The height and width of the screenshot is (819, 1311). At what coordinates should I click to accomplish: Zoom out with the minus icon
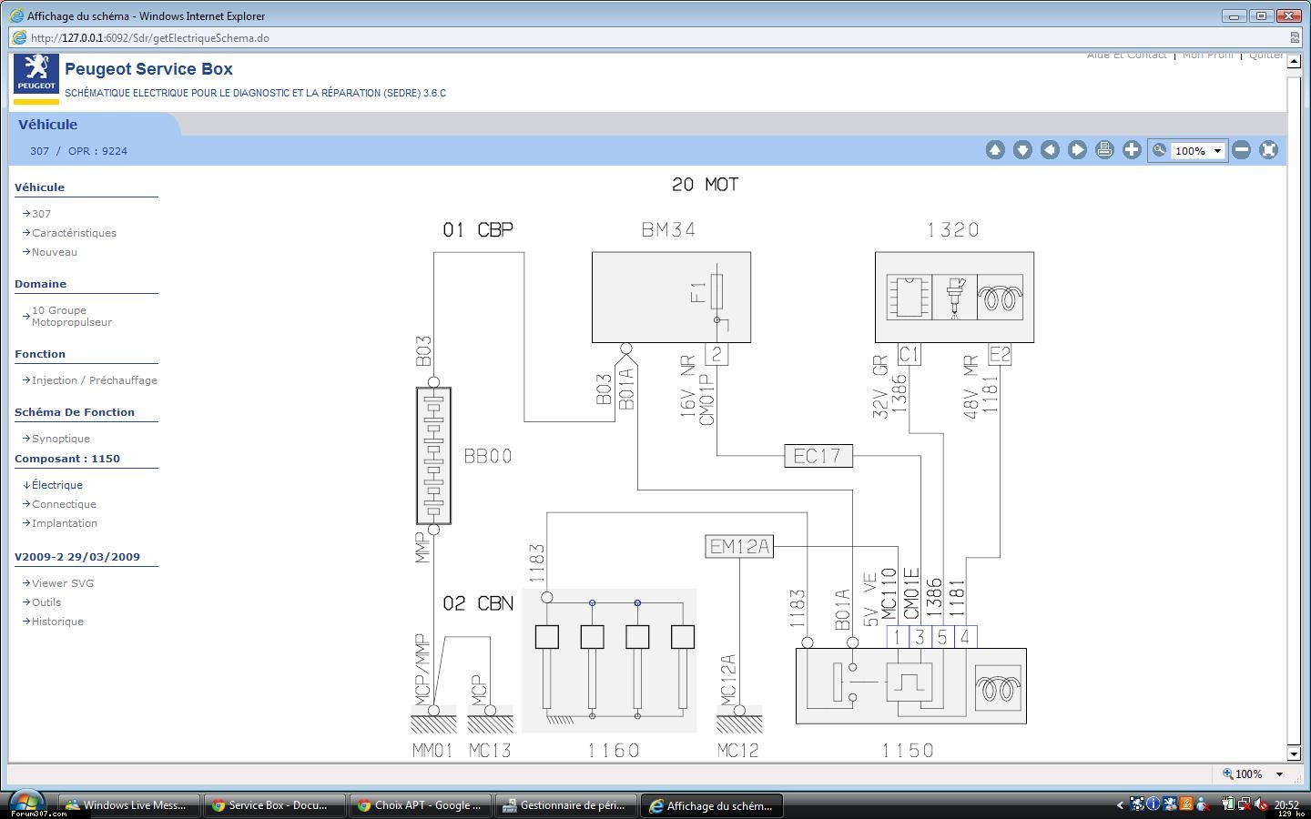(1241, 150)
